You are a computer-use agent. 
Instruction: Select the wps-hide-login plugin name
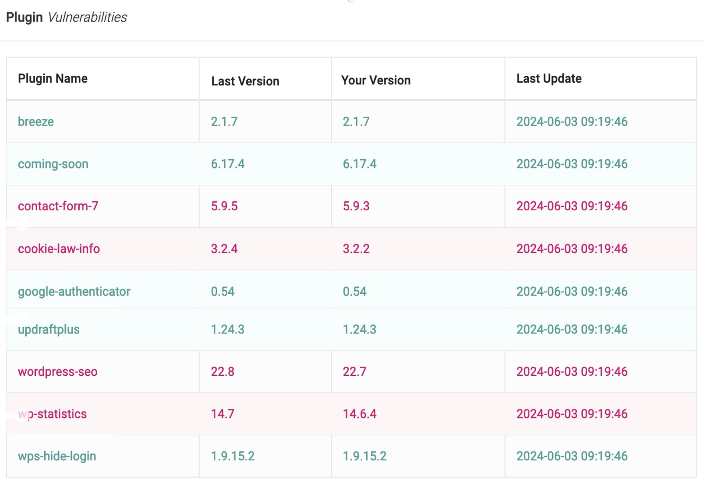(x=57, y=456)
